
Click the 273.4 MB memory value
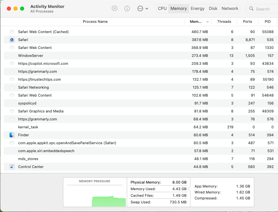coord(200,56)
